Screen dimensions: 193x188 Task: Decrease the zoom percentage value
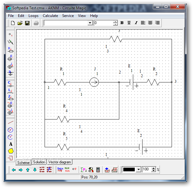click(153, 171)
